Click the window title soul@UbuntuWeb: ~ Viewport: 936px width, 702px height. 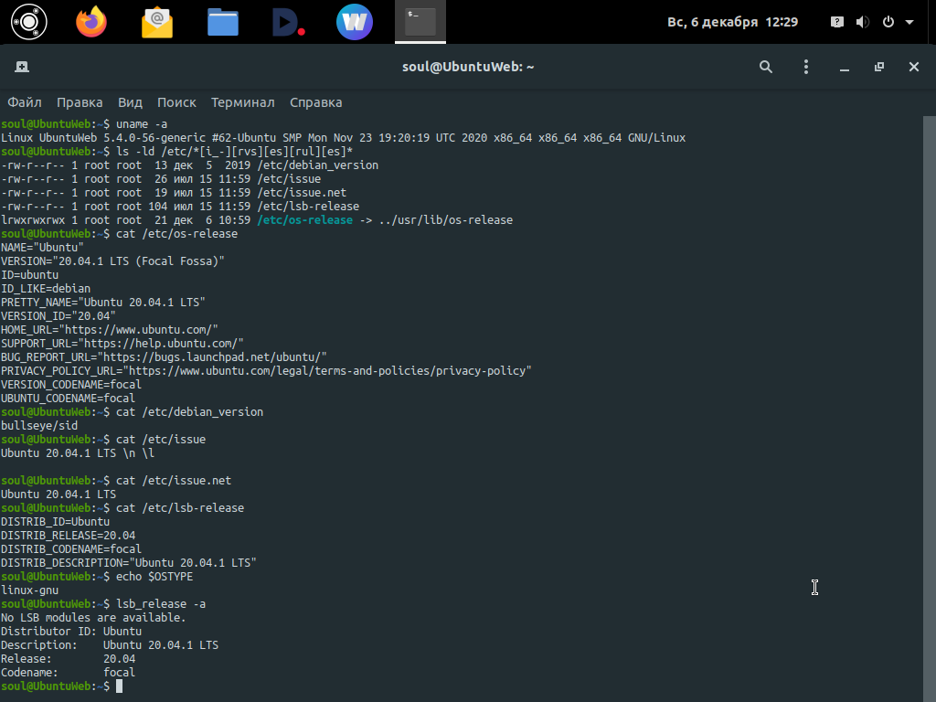(x=468, y=67)
